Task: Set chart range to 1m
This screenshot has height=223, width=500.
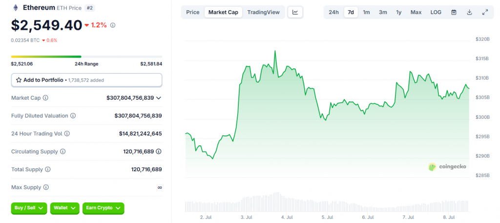Action: 366,12
